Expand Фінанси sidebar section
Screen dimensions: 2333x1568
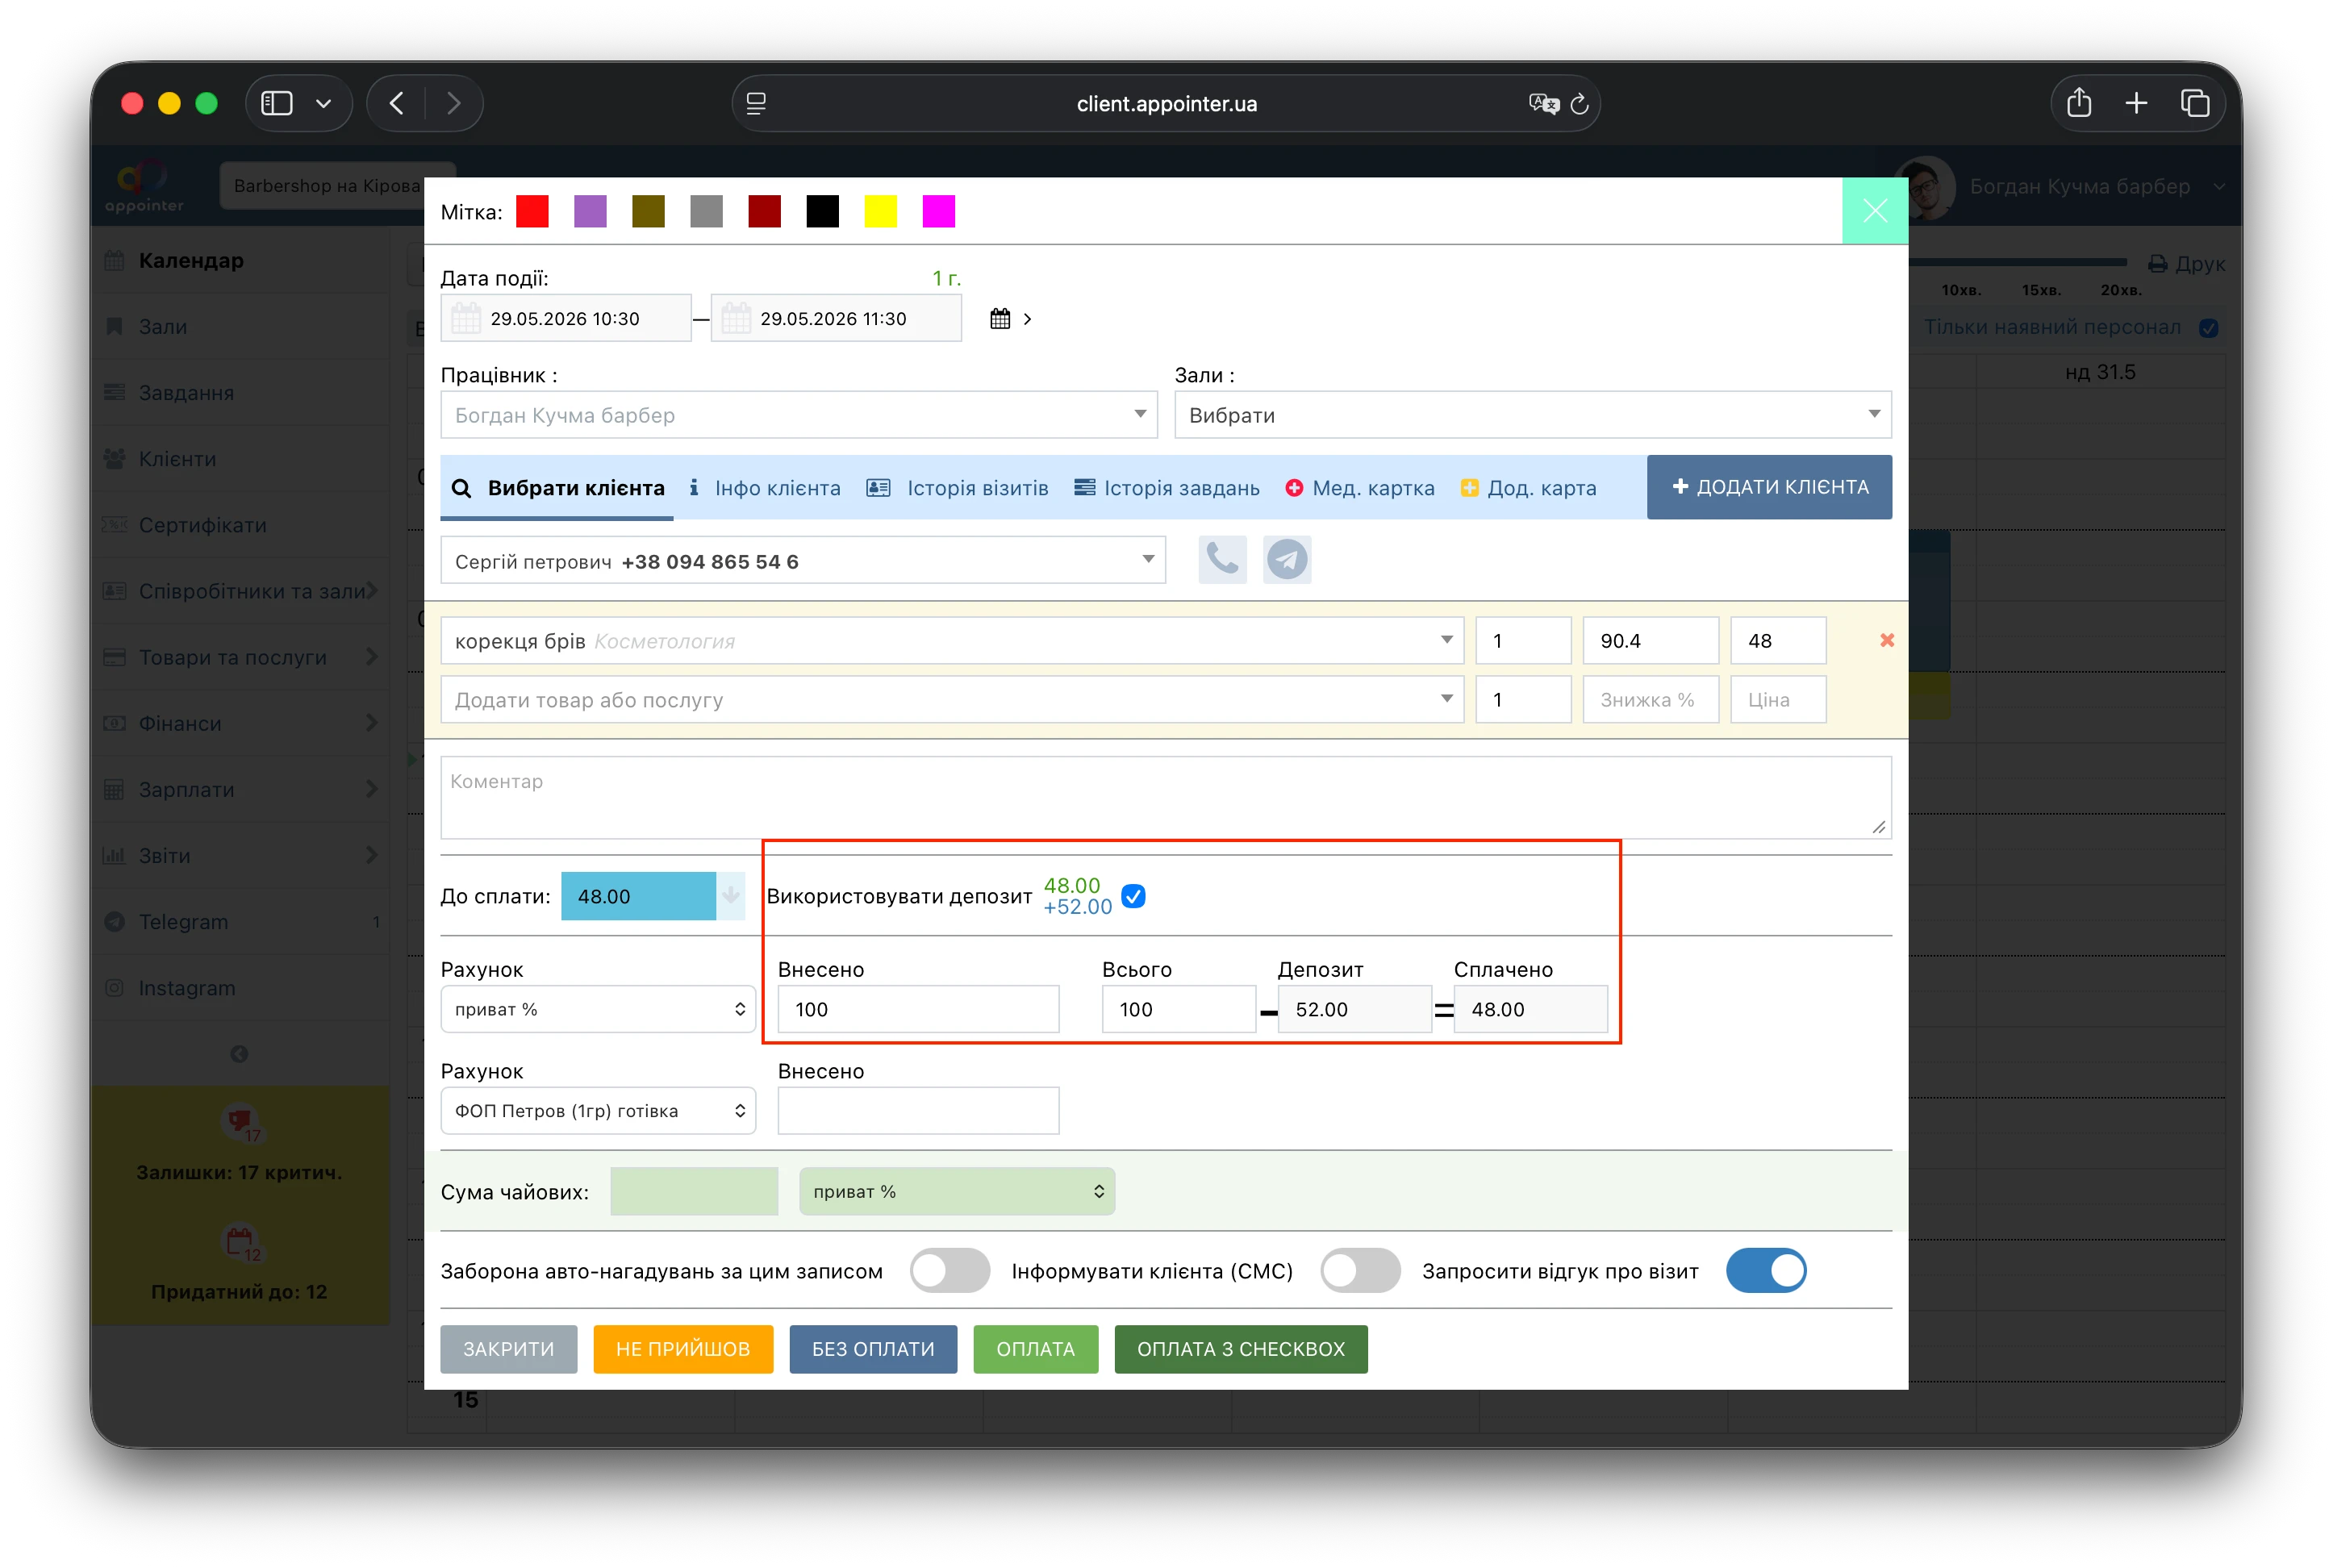point(240,724)
